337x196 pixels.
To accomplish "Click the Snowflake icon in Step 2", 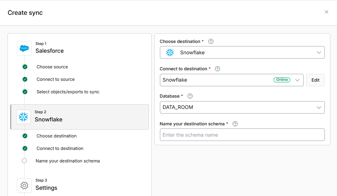I will (x=24, y=117).
